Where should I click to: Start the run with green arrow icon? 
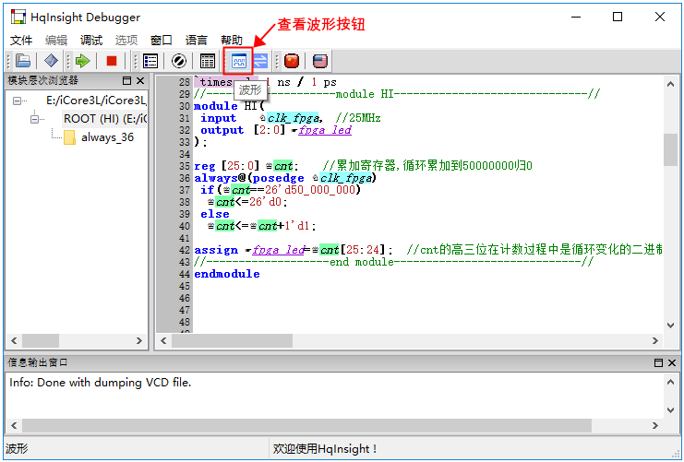[83, 61]
